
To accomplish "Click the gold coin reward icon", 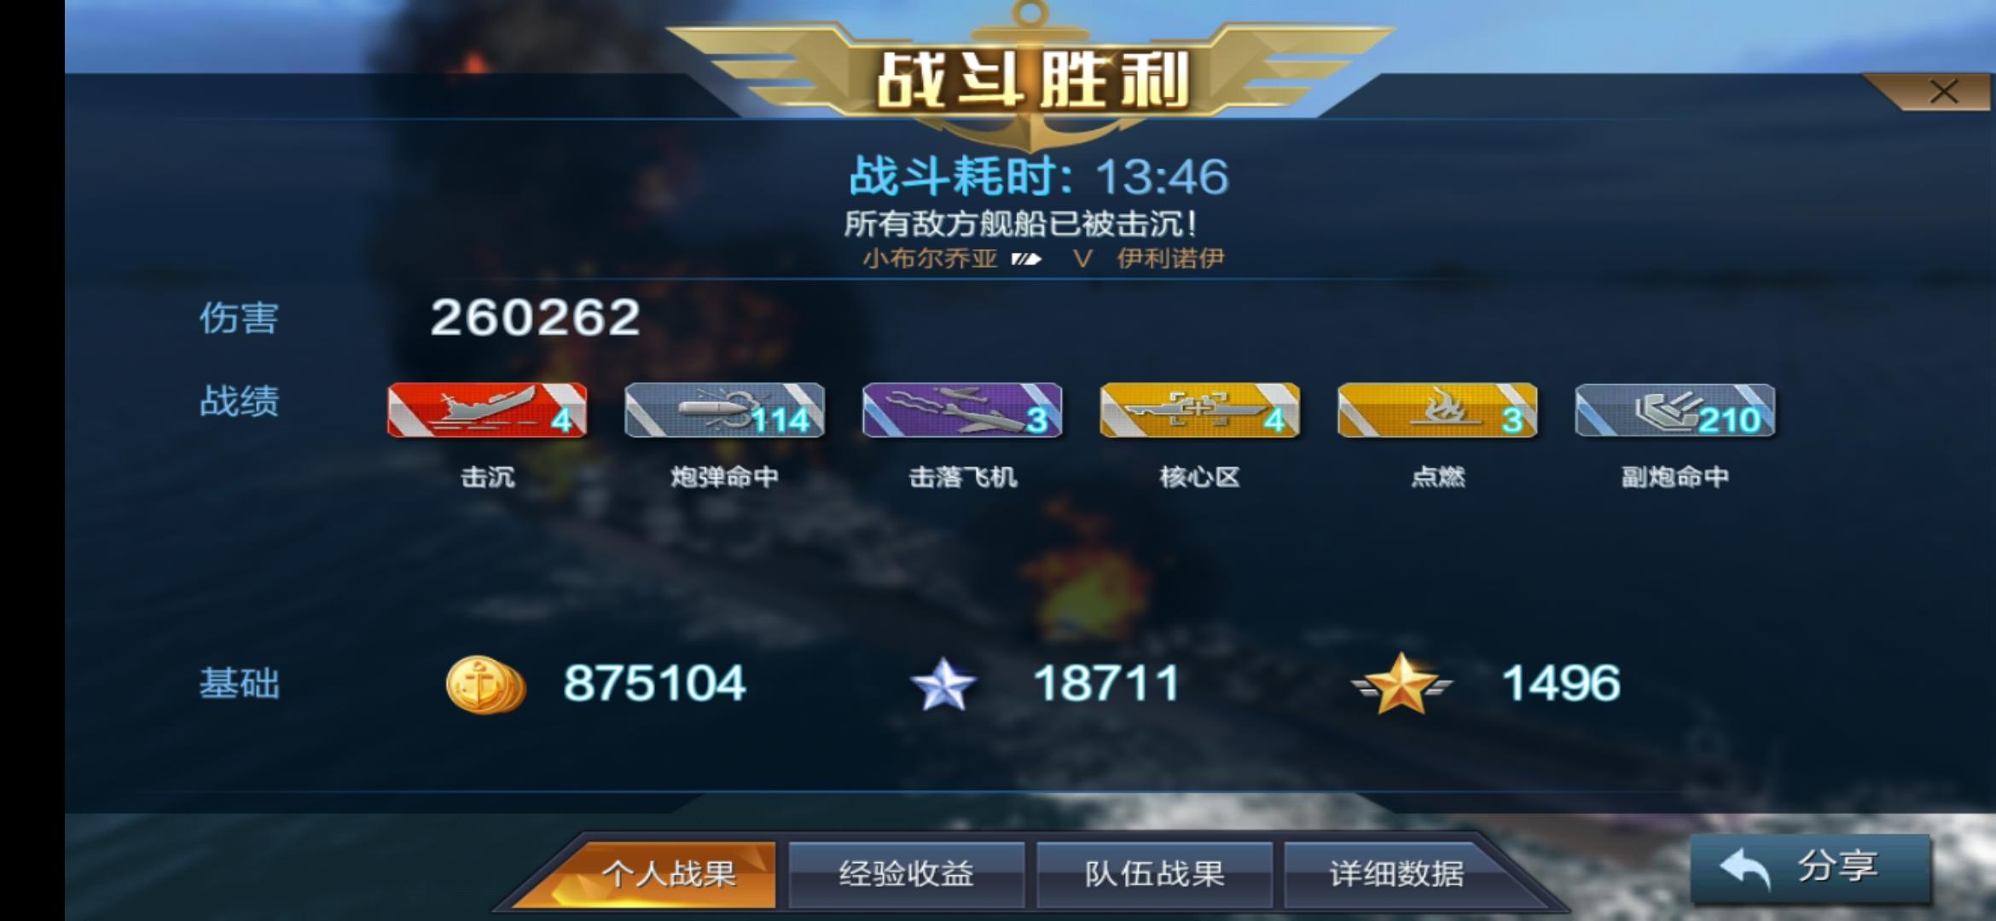I will pyautogui.click(x=485, y=685).
